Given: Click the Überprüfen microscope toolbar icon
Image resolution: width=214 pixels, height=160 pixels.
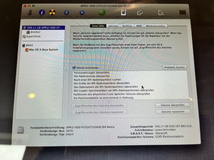Looking at the screenshot, I should click(x=29, y=13).
